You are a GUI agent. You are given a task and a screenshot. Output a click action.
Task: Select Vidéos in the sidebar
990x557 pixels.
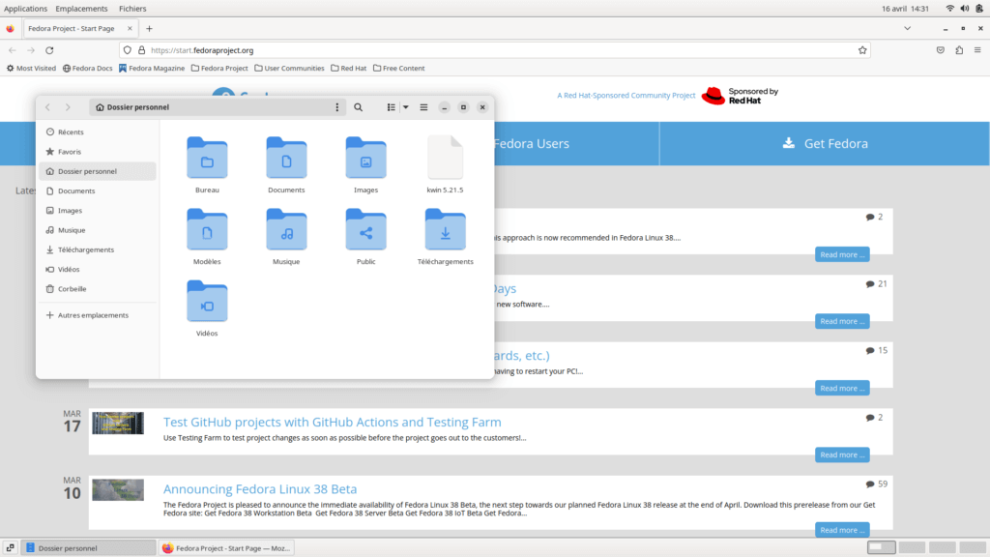pos(98,269)
